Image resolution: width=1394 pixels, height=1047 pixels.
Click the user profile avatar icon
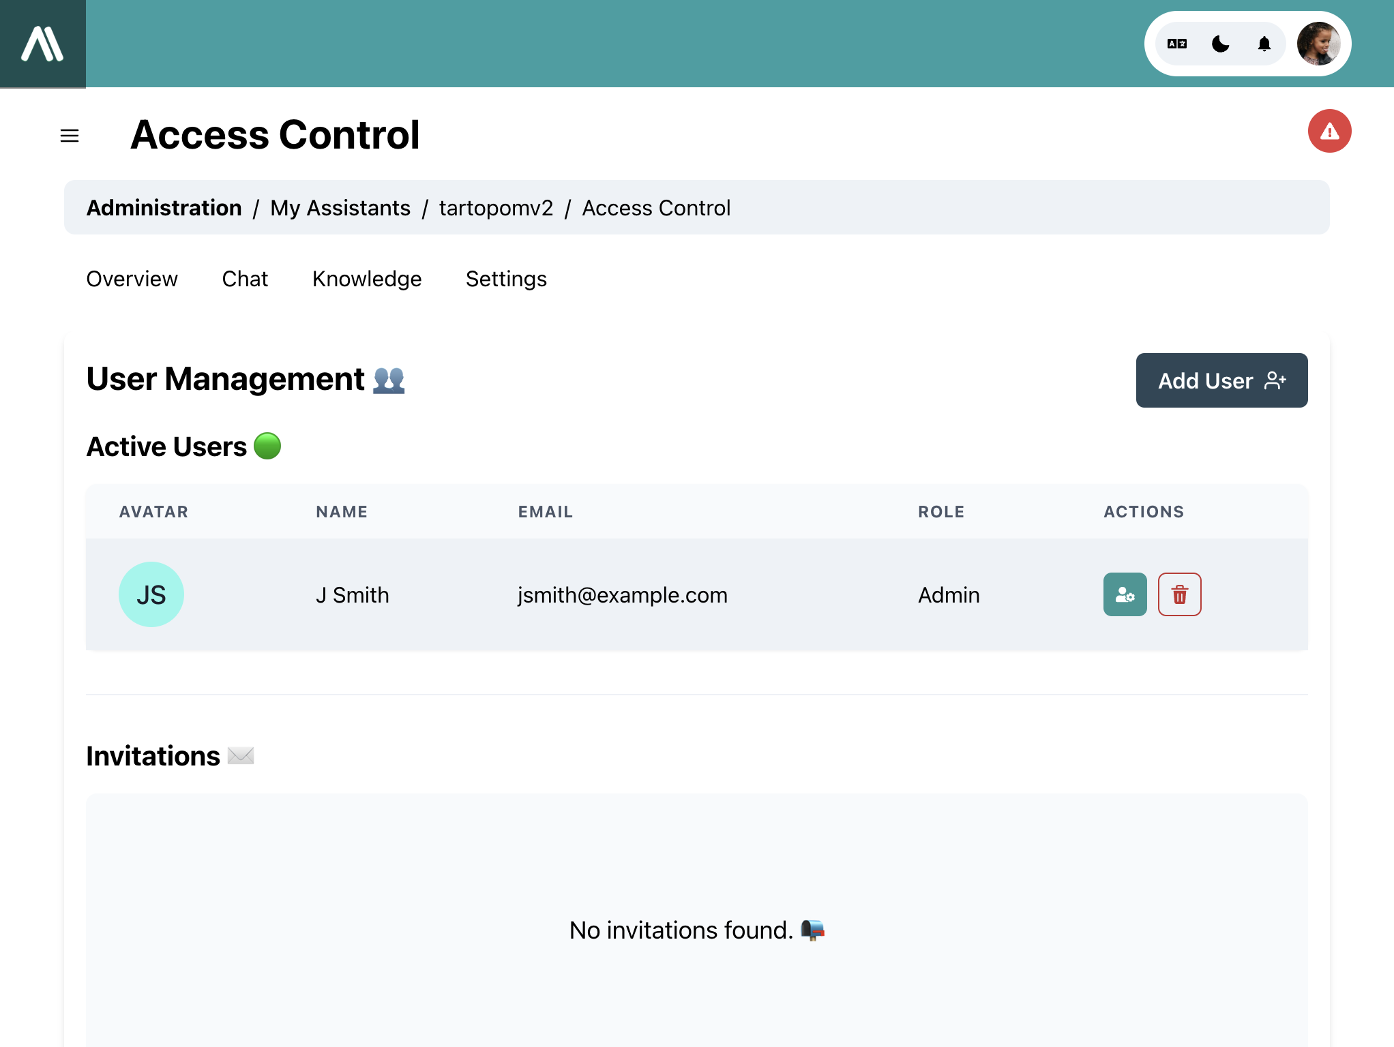tap(1320, 44)
